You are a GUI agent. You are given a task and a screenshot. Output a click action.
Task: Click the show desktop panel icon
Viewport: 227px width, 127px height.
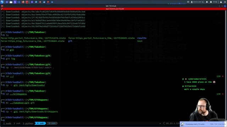click(7, 2)
